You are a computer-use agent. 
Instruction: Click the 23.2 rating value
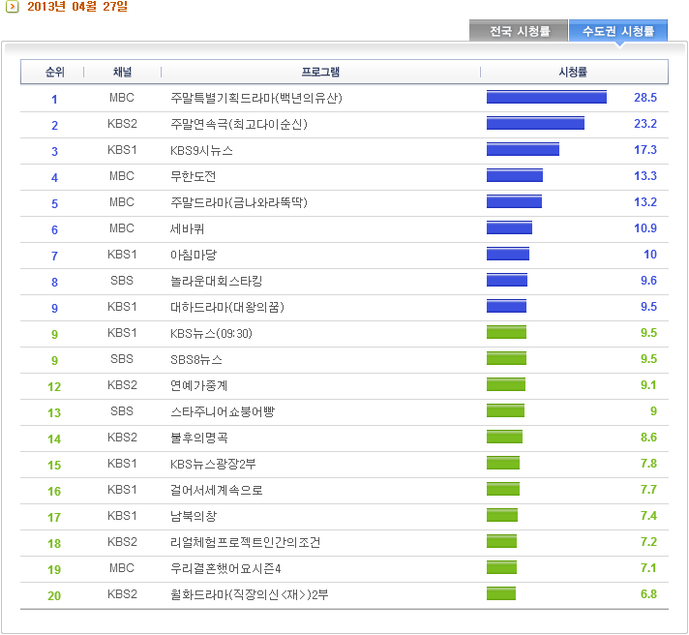click(x=645, y=124)
